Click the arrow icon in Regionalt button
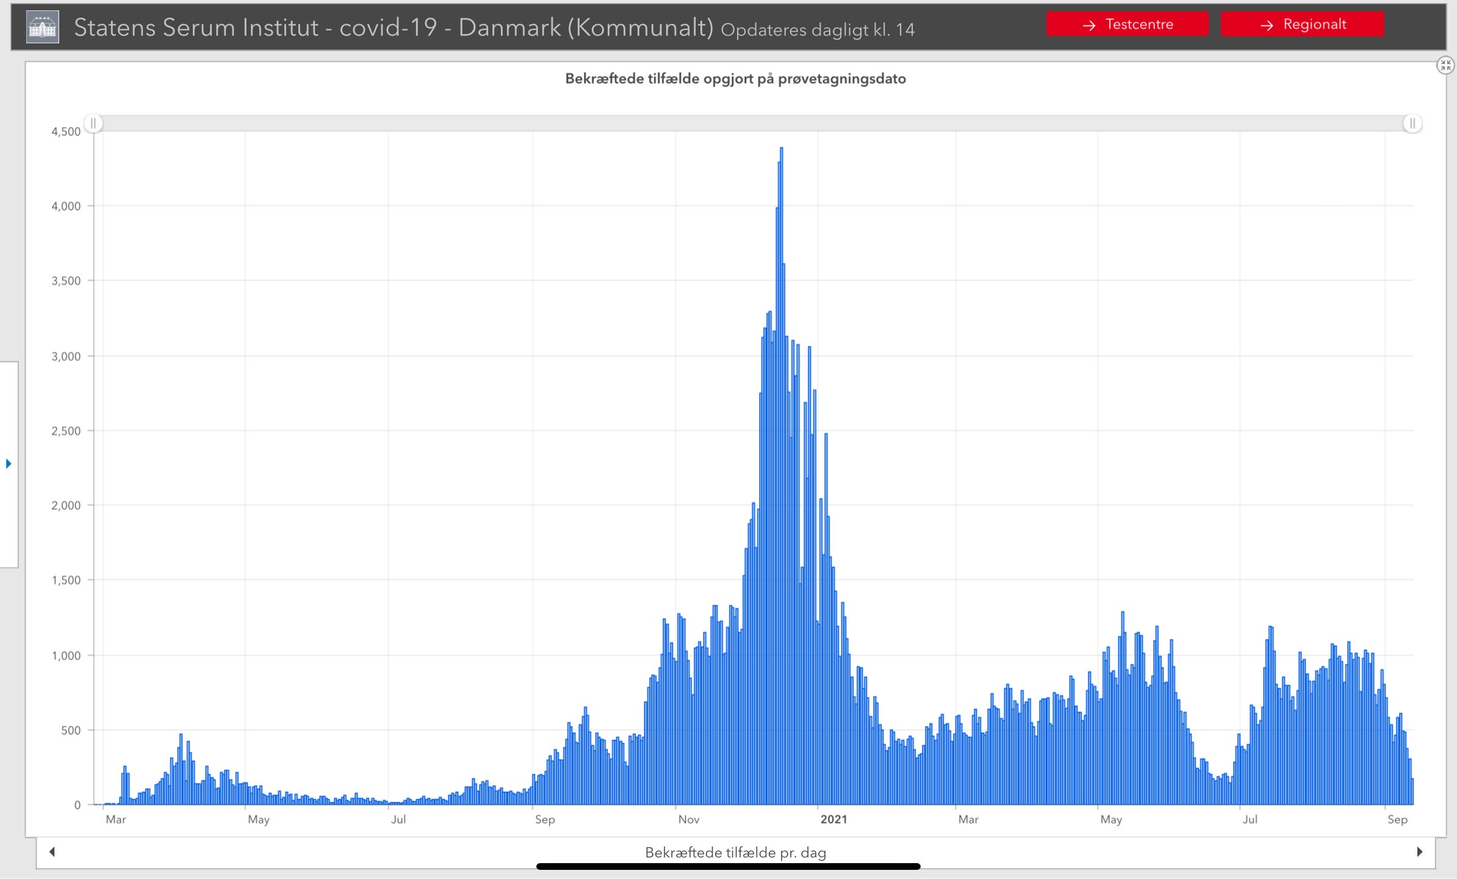The image size is (1457, 879). coord(1267,25)
